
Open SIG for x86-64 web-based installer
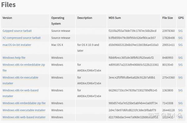tap(180, 91)
